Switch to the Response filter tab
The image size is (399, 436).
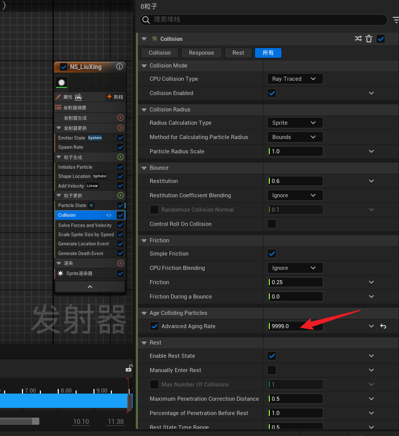(x=201, y=53)
